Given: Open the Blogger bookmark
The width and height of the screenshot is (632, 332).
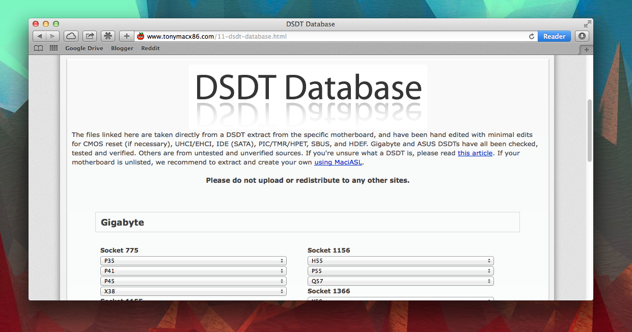Looking at the screenshot, I should 122,48.
